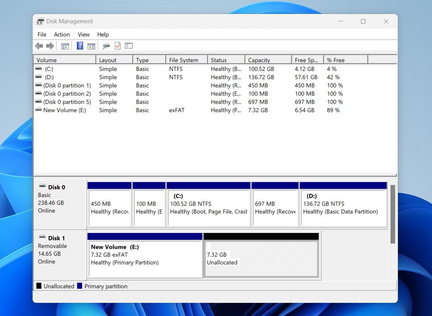Click the disk icon beside volume (C:)
The height and width of the screenshot is (316, 432).
(38, 69)
